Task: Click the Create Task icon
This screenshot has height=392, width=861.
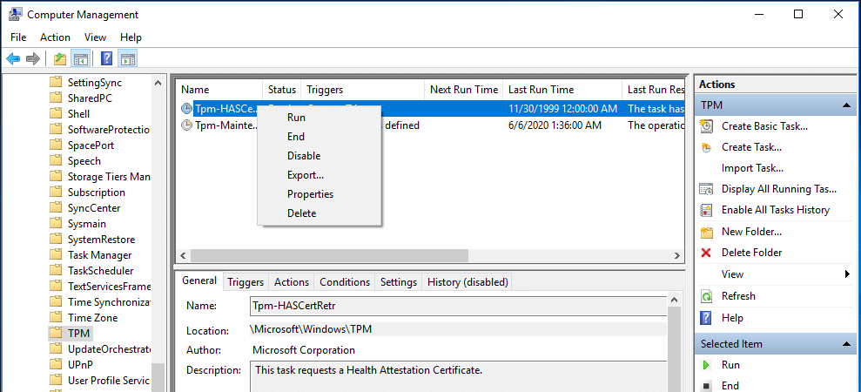Action: 706,147
